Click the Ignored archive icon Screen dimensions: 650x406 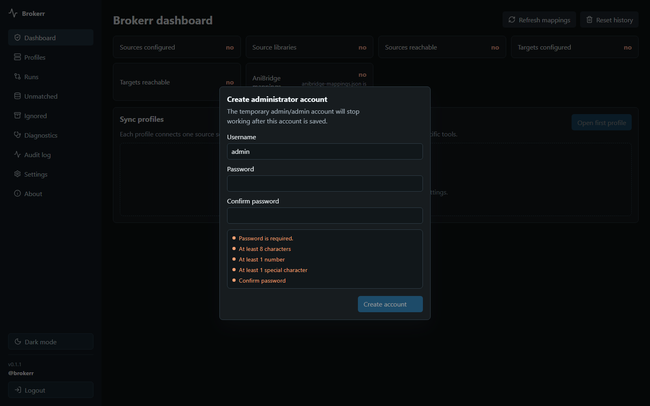point(17,115)
